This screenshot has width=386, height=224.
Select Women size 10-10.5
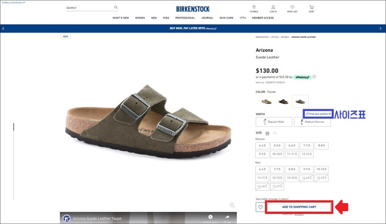[x=277, y=154]
